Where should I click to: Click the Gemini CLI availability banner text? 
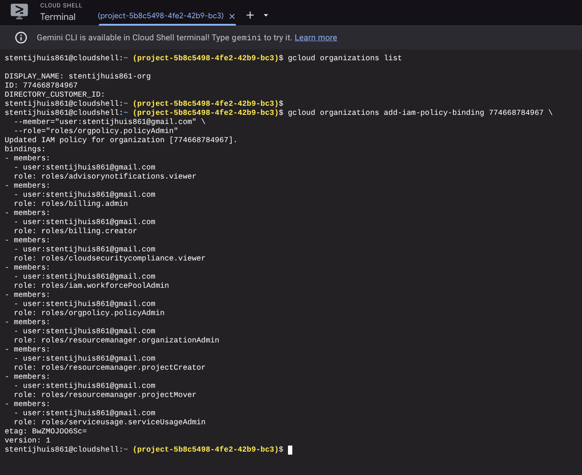pyautogui.click(x=165, y=38)
